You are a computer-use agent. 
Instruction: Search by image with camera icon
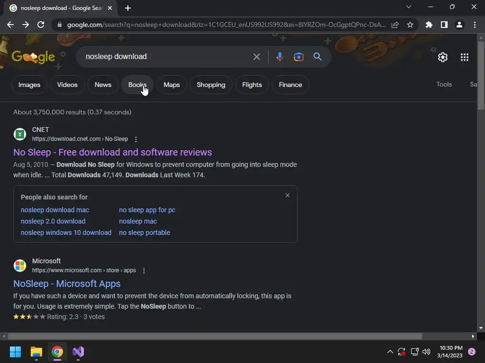tap(298, 57)
